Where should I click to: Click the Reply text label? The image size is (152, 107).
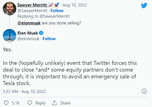click(x=40, y=103)
